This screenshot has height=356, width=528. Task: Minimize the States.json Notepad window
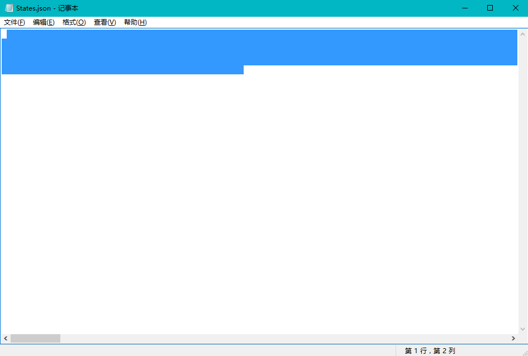[465, 8]
